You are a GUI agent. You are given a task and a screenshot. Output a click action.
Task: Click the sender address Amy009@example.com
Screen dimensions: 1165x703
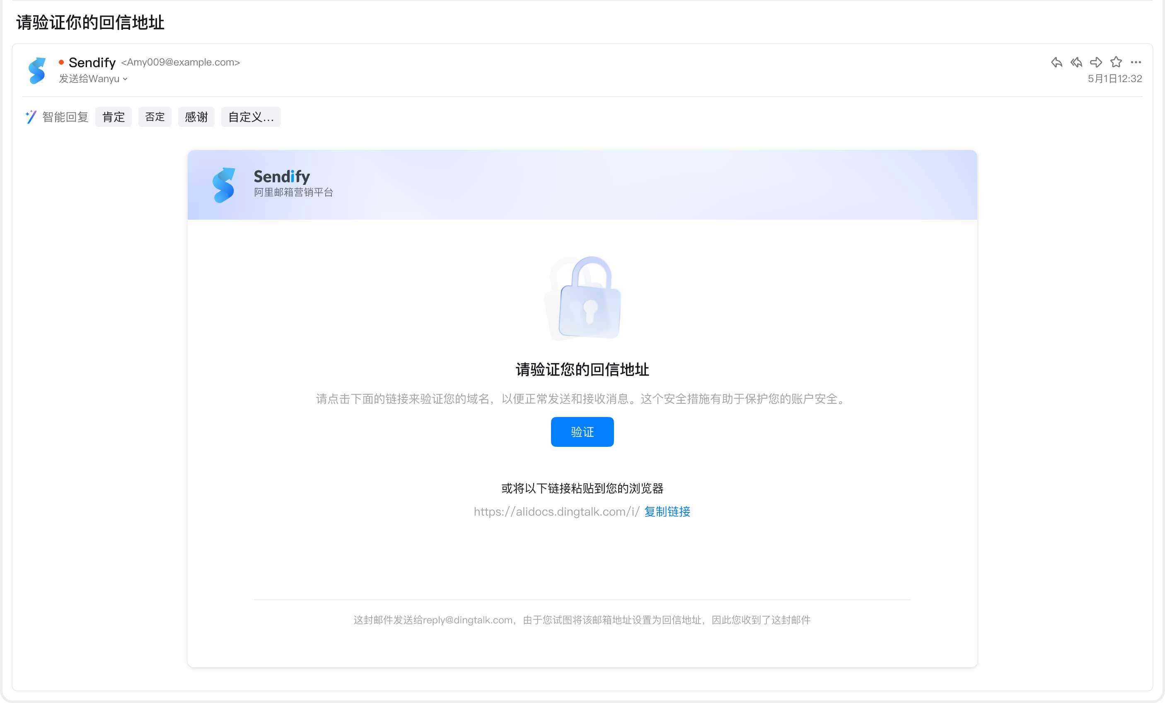click(181, 63)
